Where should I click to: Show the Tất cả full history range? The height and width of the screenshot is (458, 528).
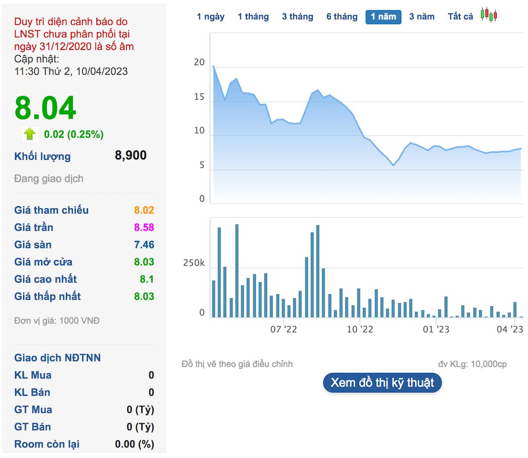tap(460, 17)
